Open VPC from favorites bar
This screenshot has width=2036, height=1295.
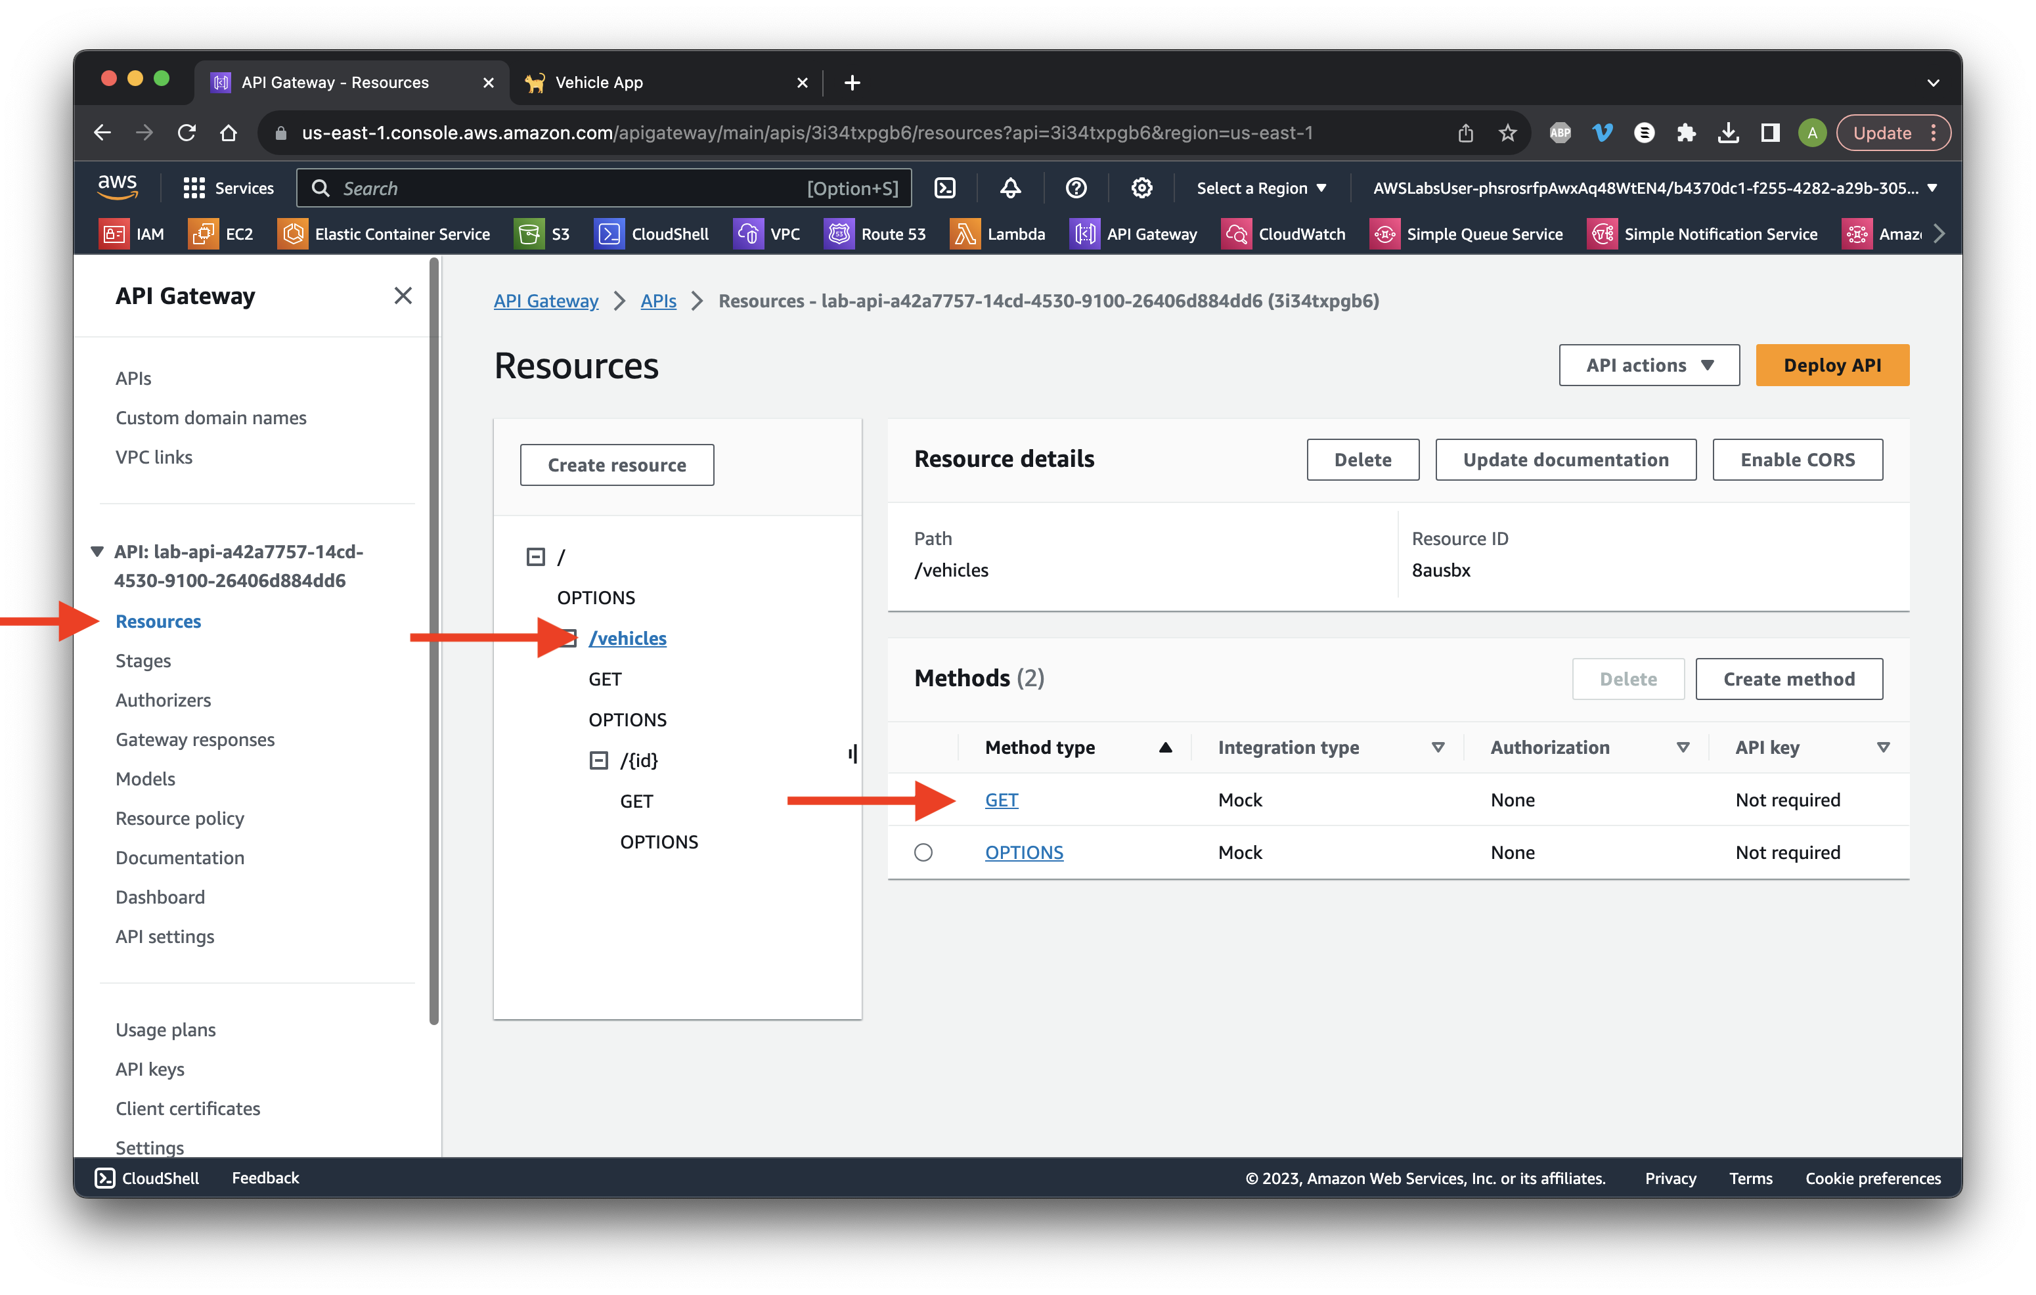767,234
